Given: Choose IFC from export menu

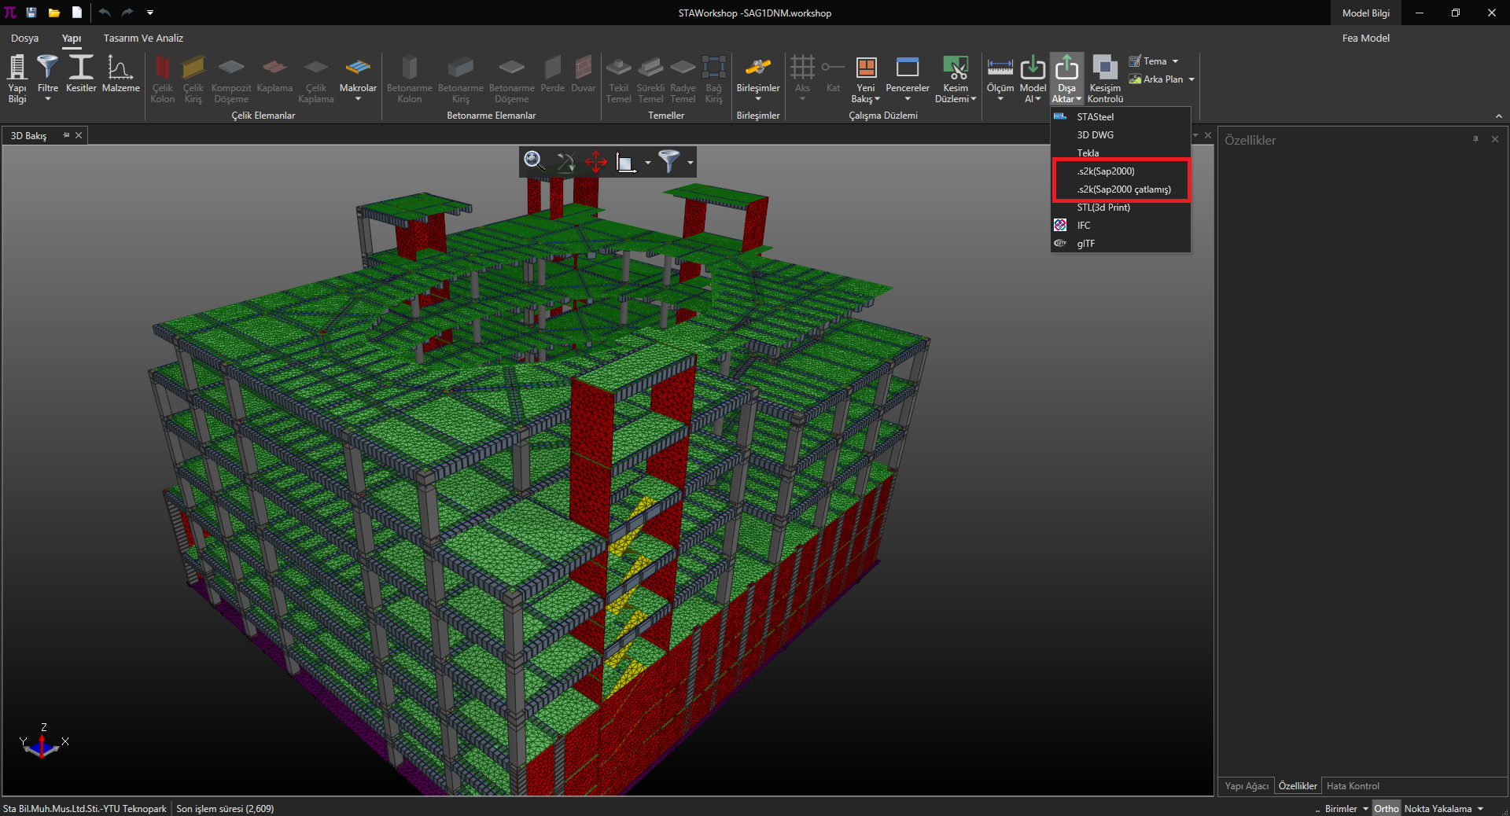Looking at the screenshot, I should 1084,226.
